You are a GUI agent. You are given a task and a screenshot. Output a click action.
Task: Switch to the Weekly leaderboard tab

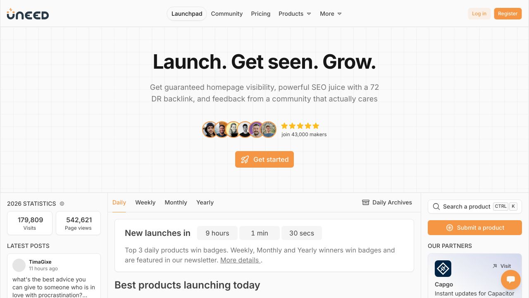pyautogui.click(x=145, y=202)
